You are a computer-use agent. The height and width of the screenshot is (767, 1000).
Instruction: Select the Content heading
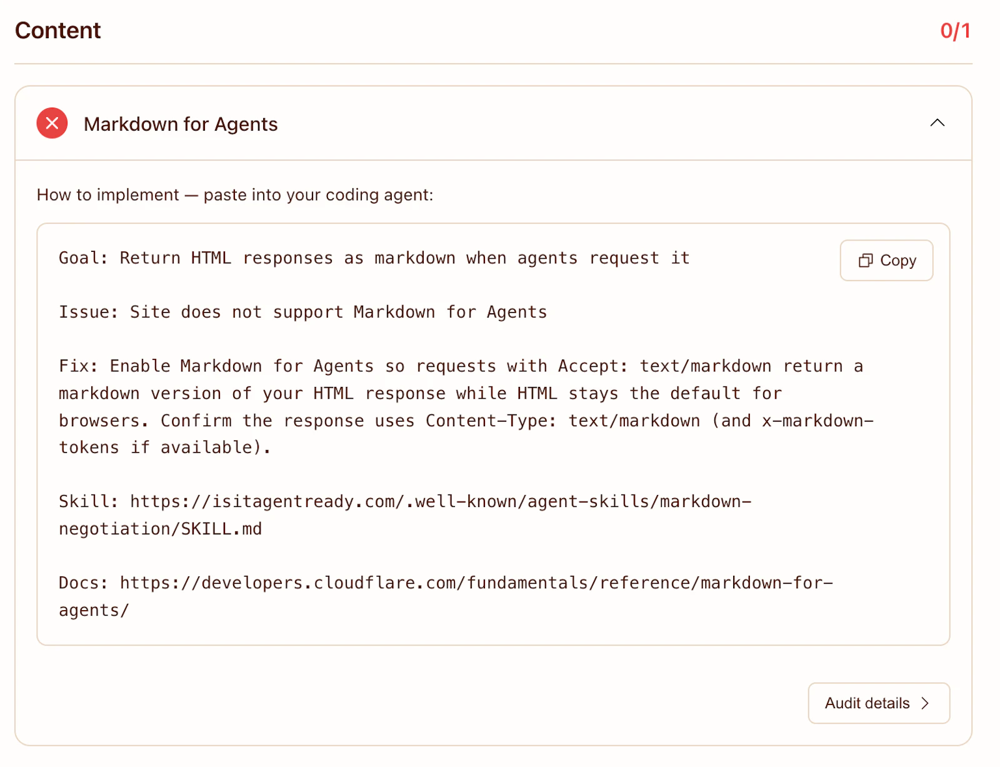tap(57, 30)
